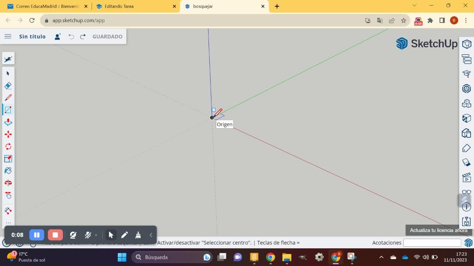Screen dimensions: 474x266
Task: Click the add collaborator person icon
Action: point(57,36)
